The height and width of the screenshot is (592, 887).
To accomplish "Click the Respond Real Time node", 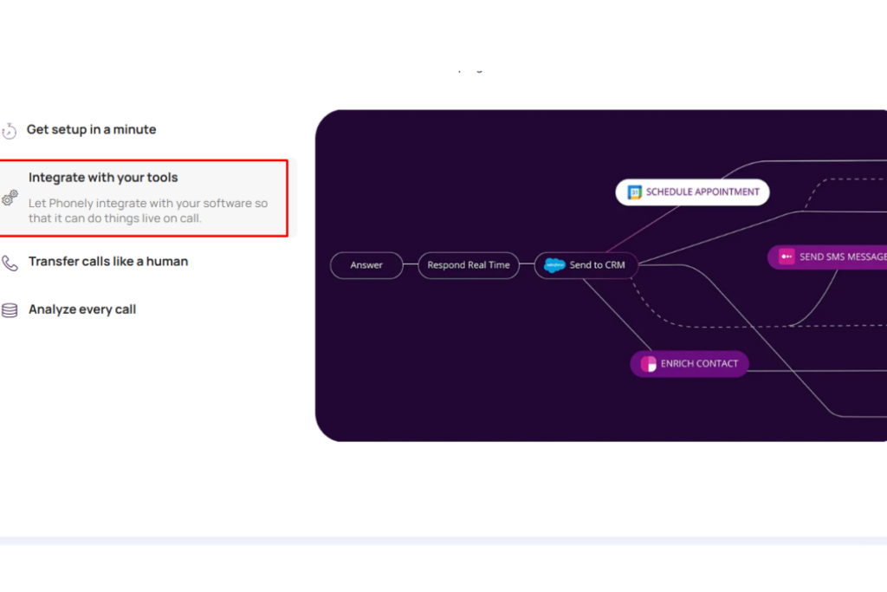I will click(469, 265).
